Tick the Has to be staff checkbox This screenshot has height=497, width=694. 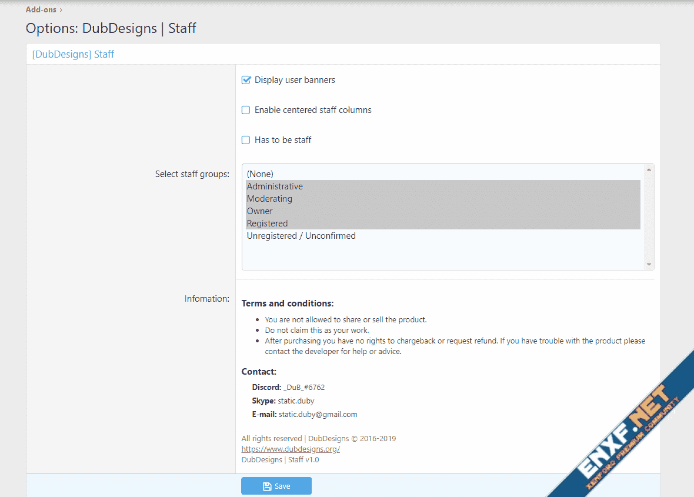(x=246, y=141)
